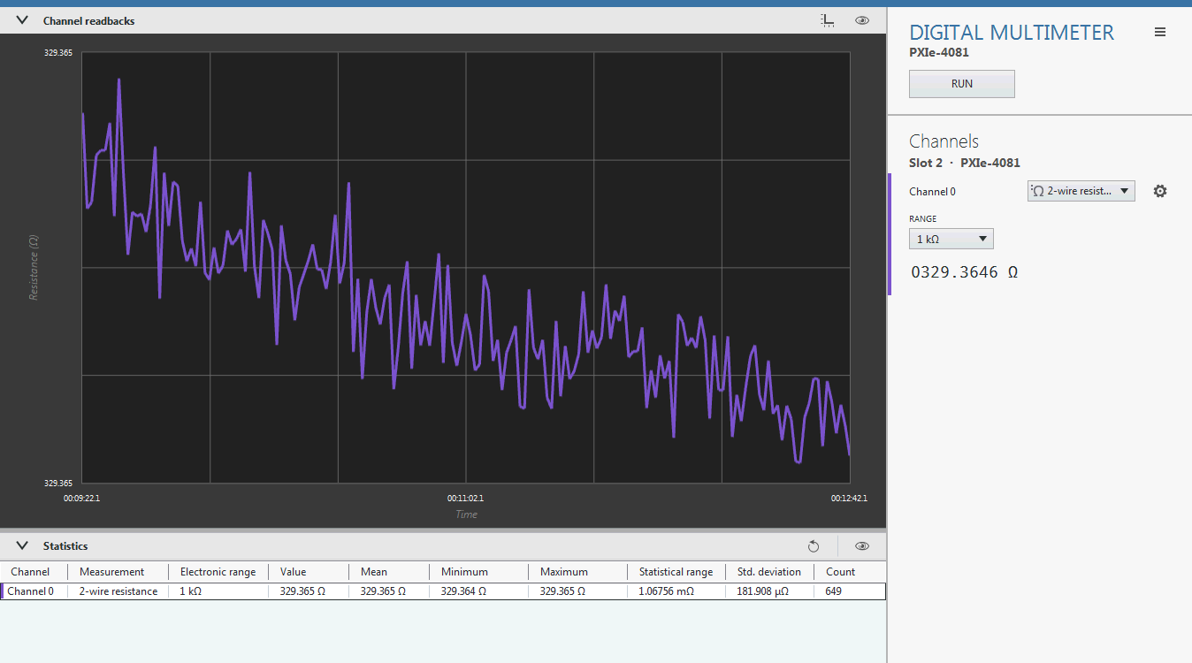Click the Minimum column header
This screenshot has width=1192, height=663.
point(464,572)
